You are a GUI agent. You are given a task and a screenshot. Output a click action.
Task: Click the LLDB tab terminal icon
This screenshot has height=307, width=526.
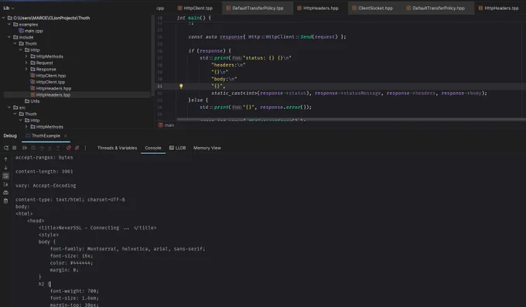point(172,148)
